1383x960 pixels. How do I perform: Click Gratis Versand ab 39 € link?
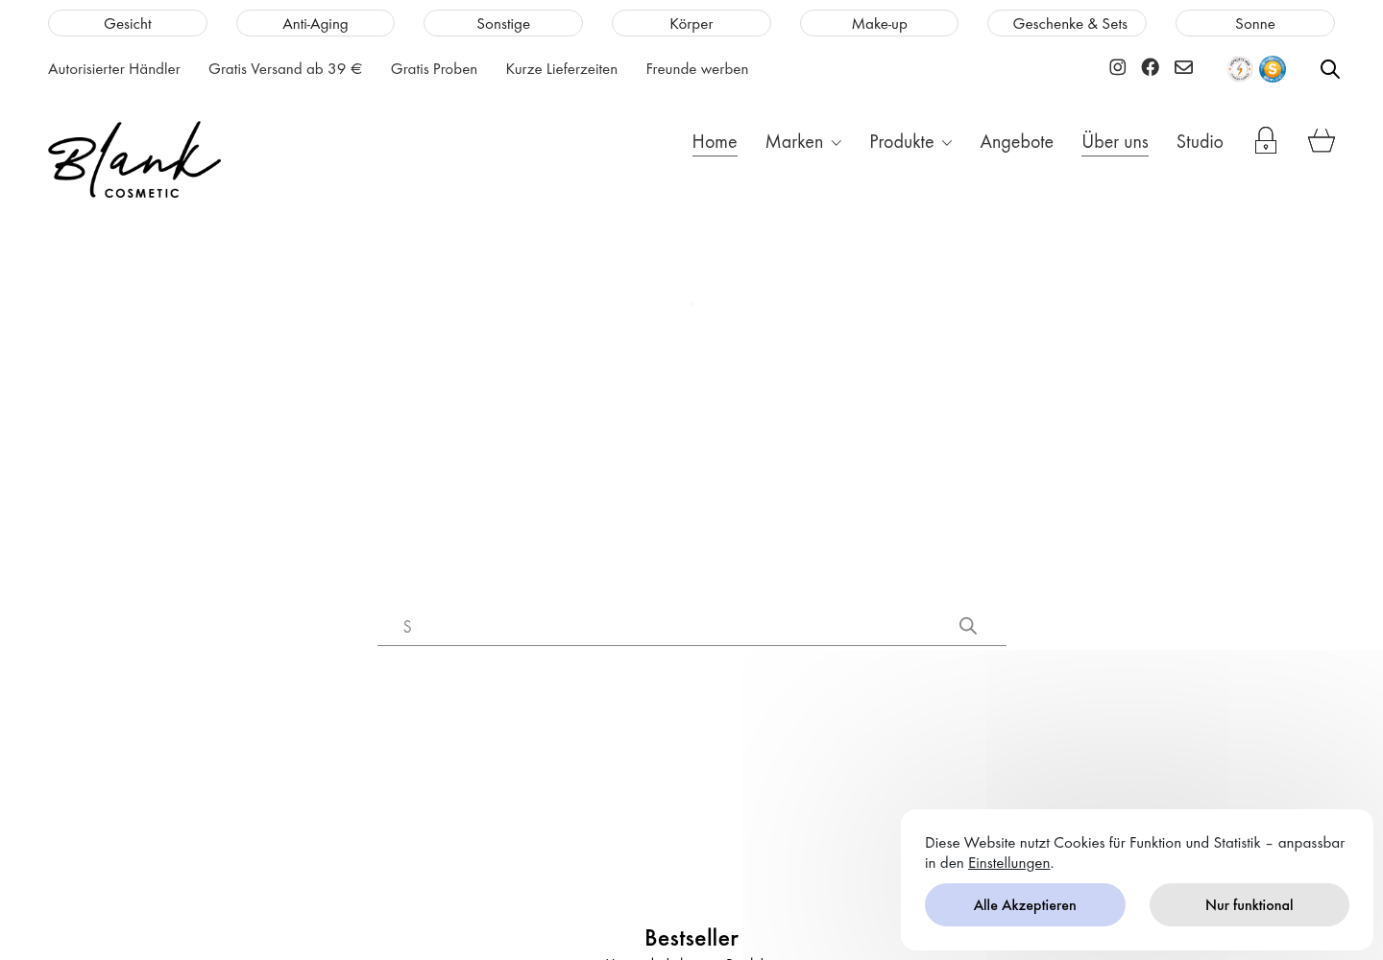285,68
